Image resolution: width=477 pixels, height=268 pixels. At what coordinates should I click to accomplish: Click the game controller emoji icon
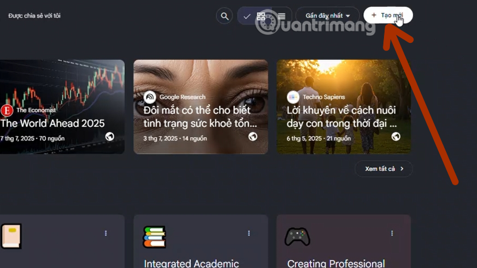tap(297, 236)
